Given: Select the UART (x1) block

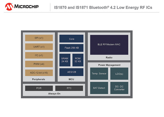Looking at the screenshot, I should (39, 47).
